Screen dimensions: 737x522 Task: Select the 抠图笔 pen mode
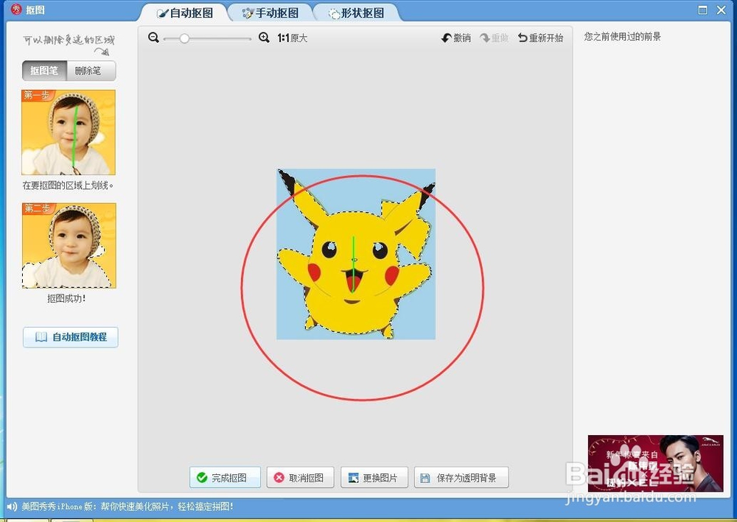pyautogui.click(x=44, y=71)
